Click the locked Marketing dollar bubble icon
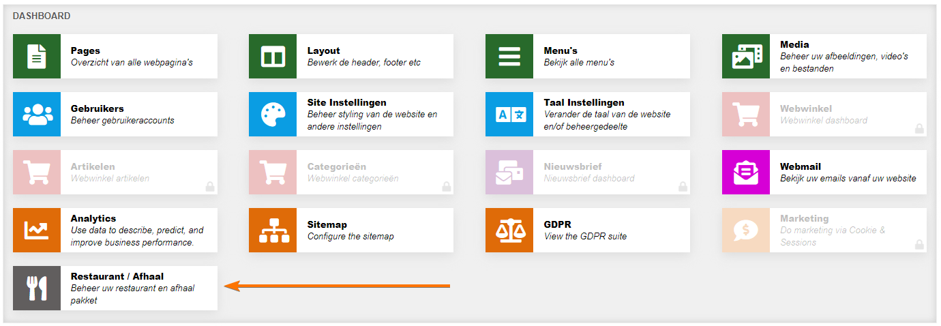This screenshot has width=941, height=326. (x=746, y=231)
